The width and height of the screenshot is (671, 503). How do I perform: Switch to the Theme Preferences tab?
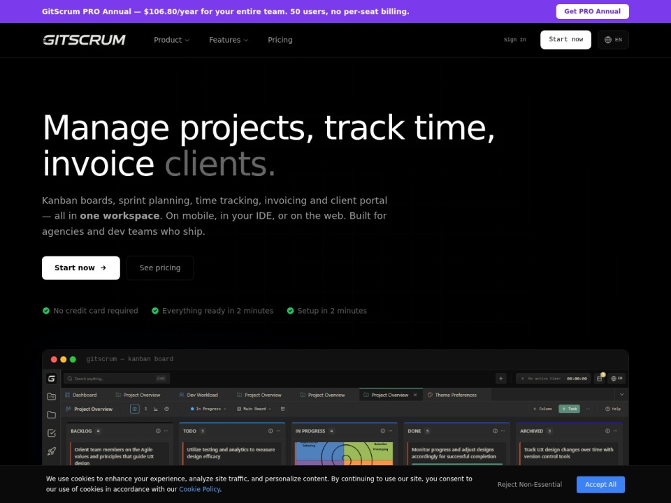452,395
